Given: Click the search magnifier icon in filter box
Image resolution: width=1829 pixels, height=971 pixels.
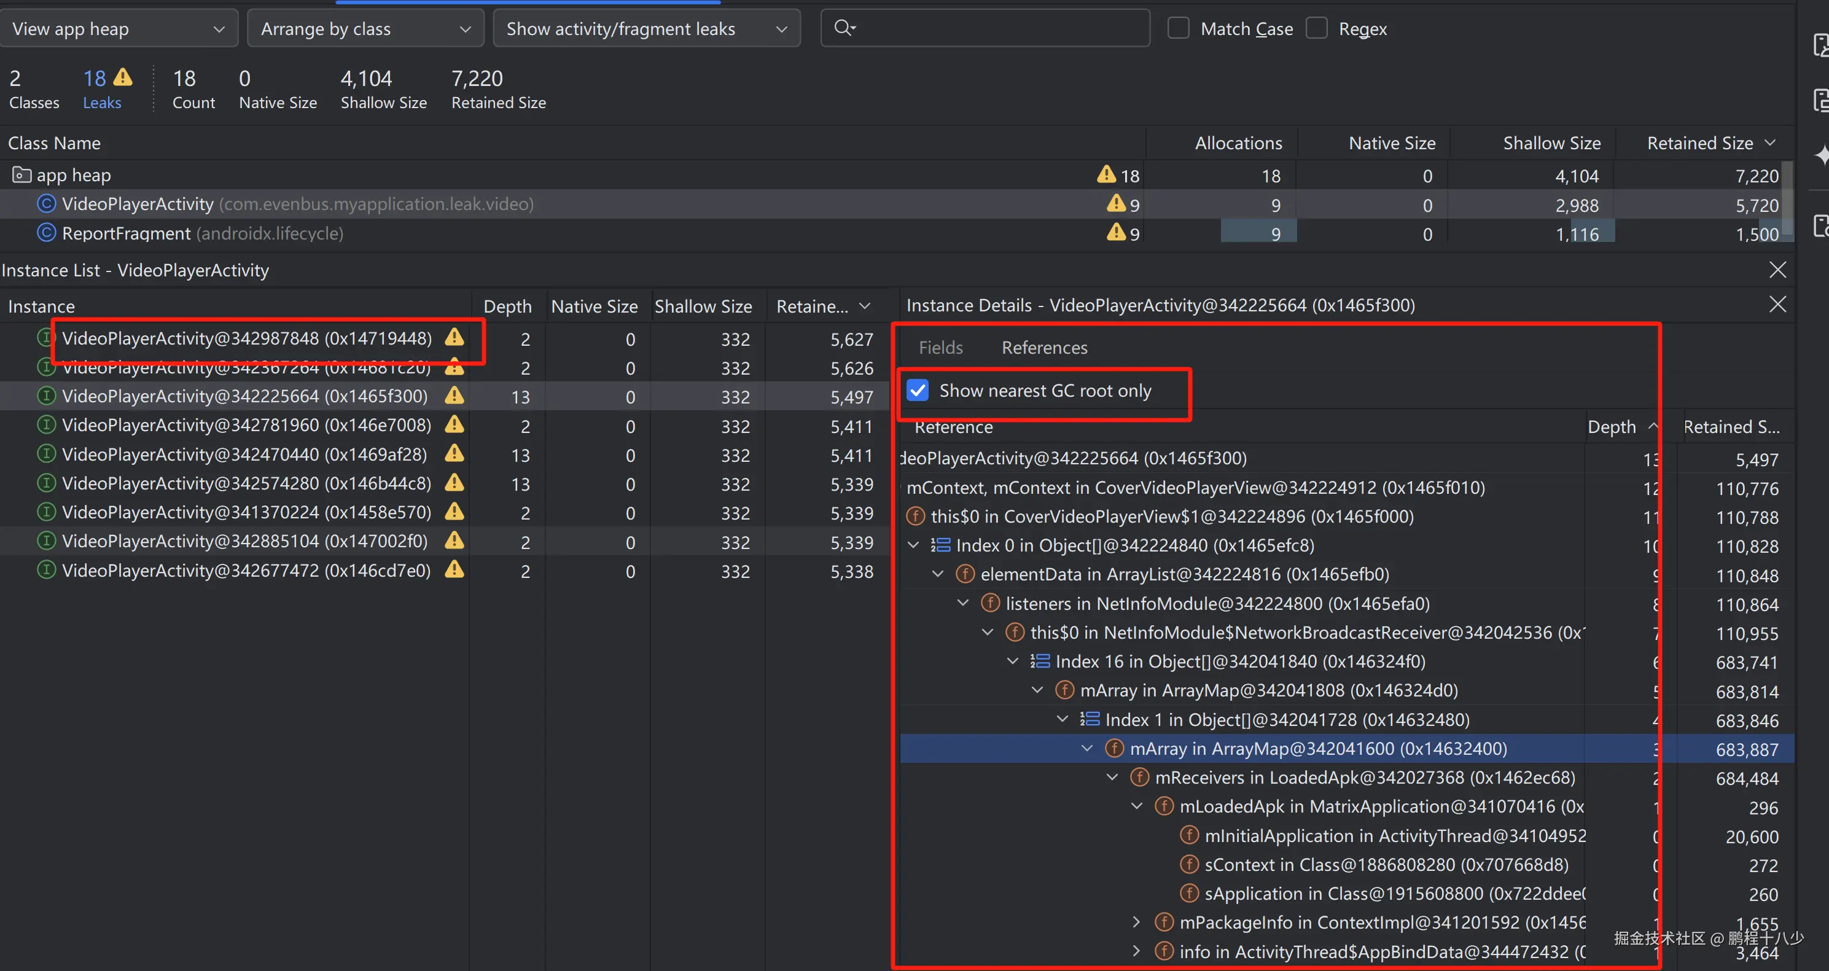Looking at the screenshot, I should pyautogui.click(x=843, y=28).
